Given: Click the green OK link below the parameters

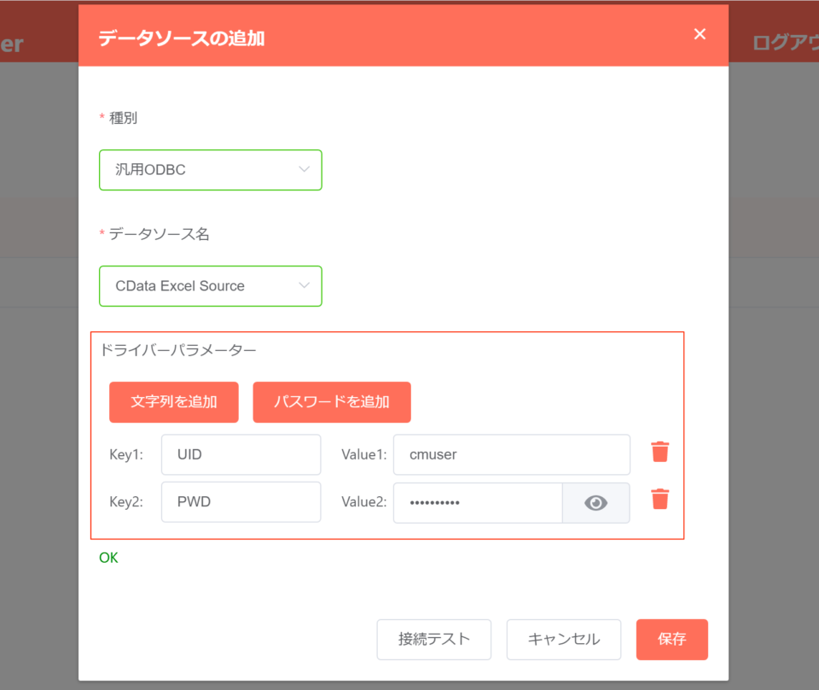Looking at the screenshot, I should tap(108, 558).
